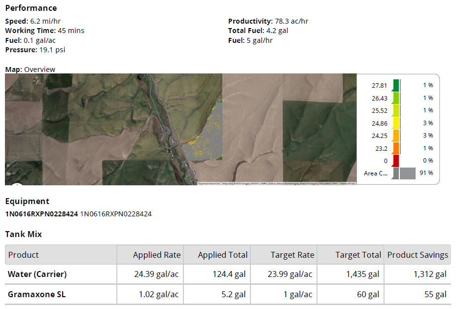
Task: Click the Working Time 45 mins value
Action: coord(71,31)
